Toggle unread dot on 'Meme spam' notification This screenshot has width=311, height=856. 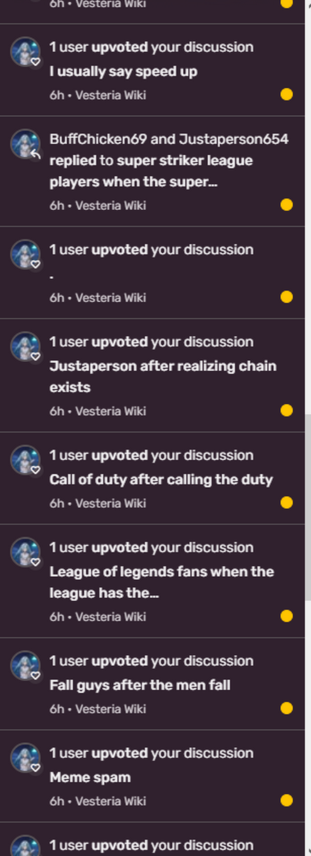tap(287, 800)
